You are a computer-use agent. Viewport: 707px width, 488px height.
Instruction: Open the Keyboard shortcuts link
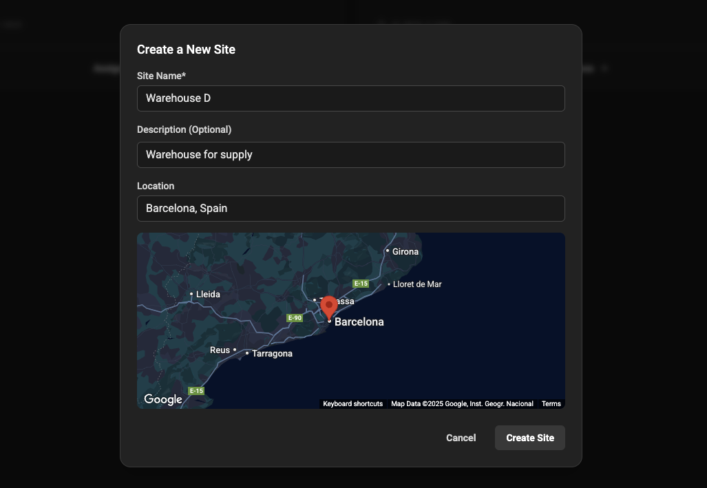pyautogui.click(x=352, y=403)
